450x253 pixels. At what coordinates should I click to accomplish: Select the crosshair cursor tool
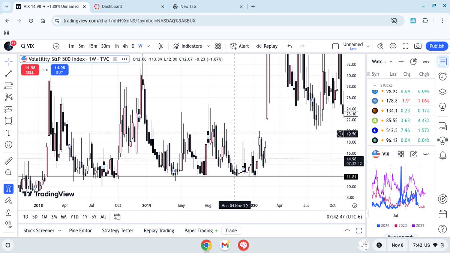9,61
